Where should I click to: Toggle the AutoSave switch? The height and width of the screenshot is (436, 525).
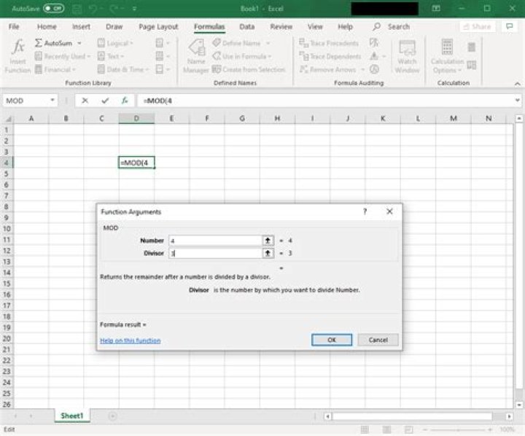tap(53, 8)
